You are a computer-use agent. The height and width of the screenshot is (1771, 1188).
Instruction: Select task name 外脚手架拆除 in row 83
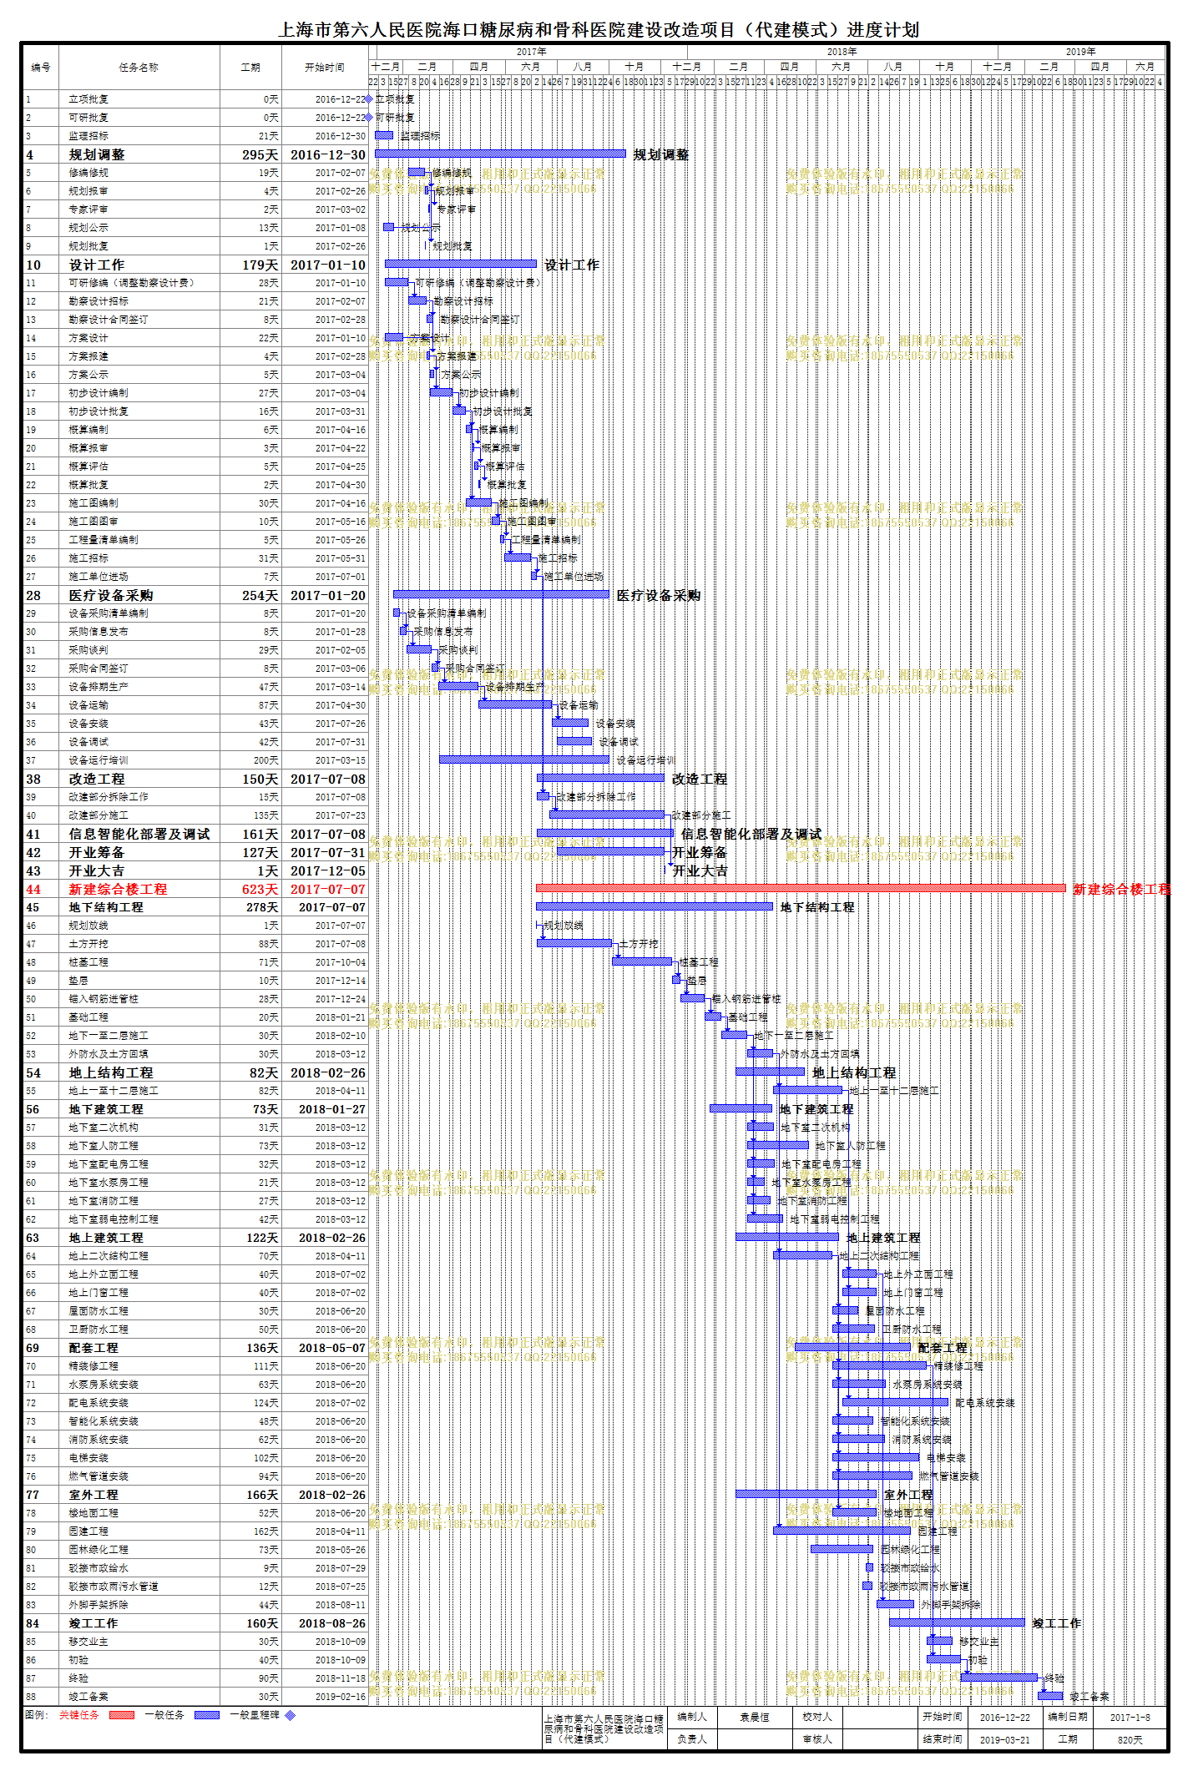(99, 1605)
